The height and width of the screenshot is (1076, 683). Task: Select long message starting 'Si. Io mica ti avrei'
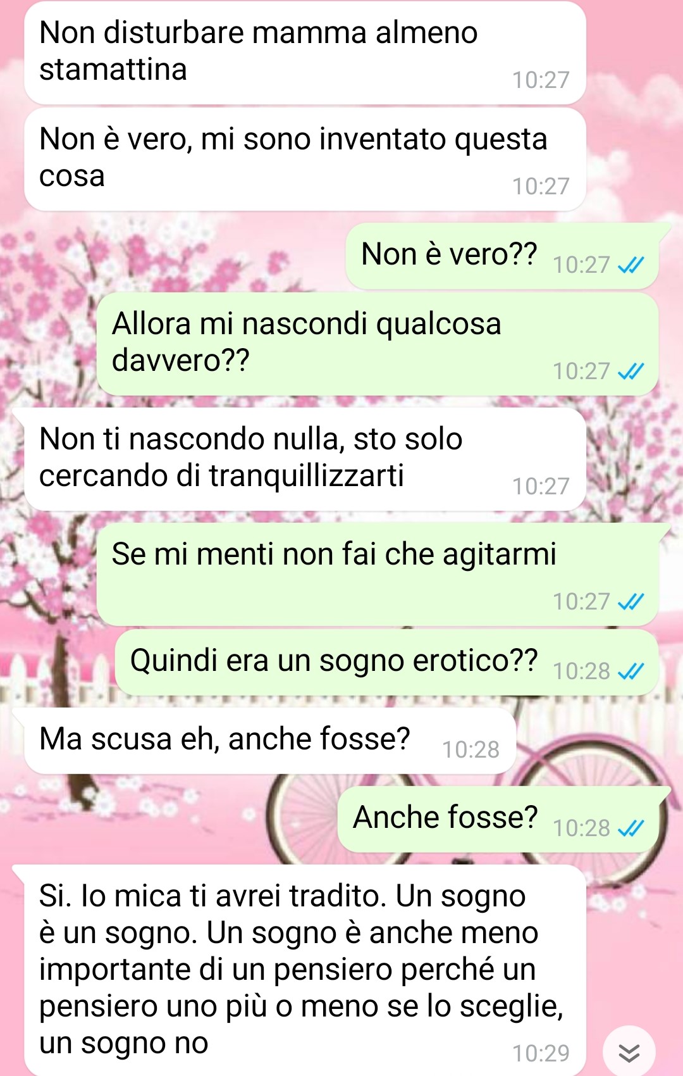point(305,970)
